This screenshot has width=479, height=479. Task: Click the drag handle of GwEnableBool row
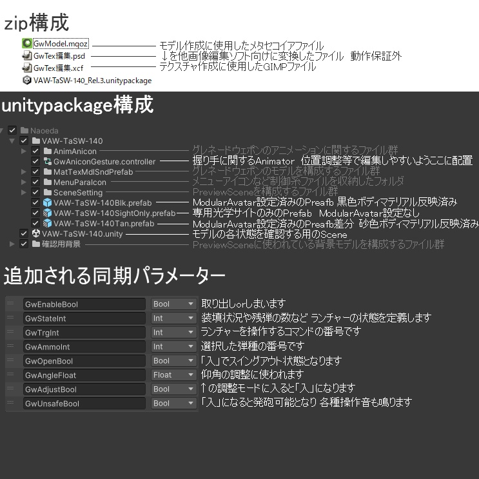pyautogui.click(x=10, y=304)
